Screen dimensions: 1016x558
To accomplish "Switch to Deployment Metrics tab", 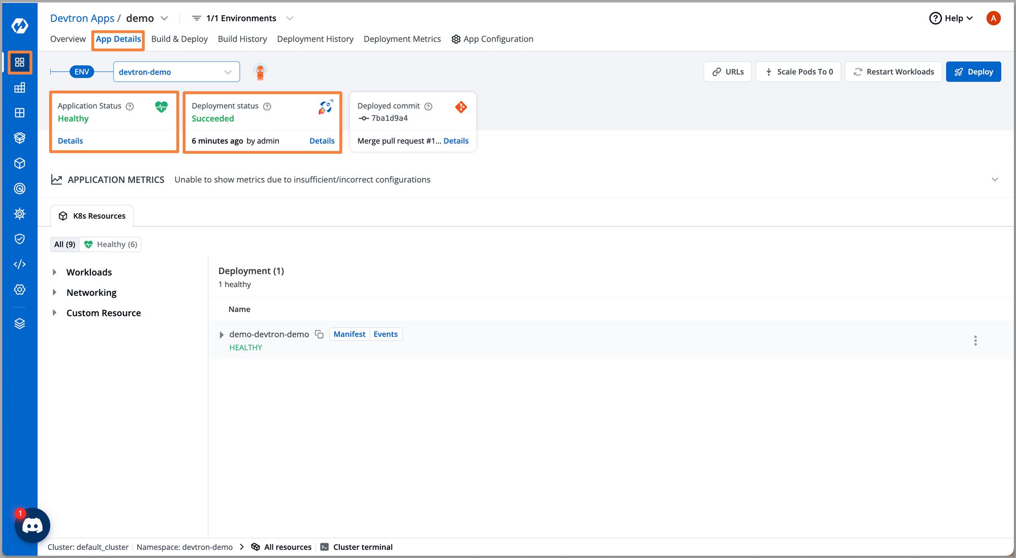I will click(402, 39).
